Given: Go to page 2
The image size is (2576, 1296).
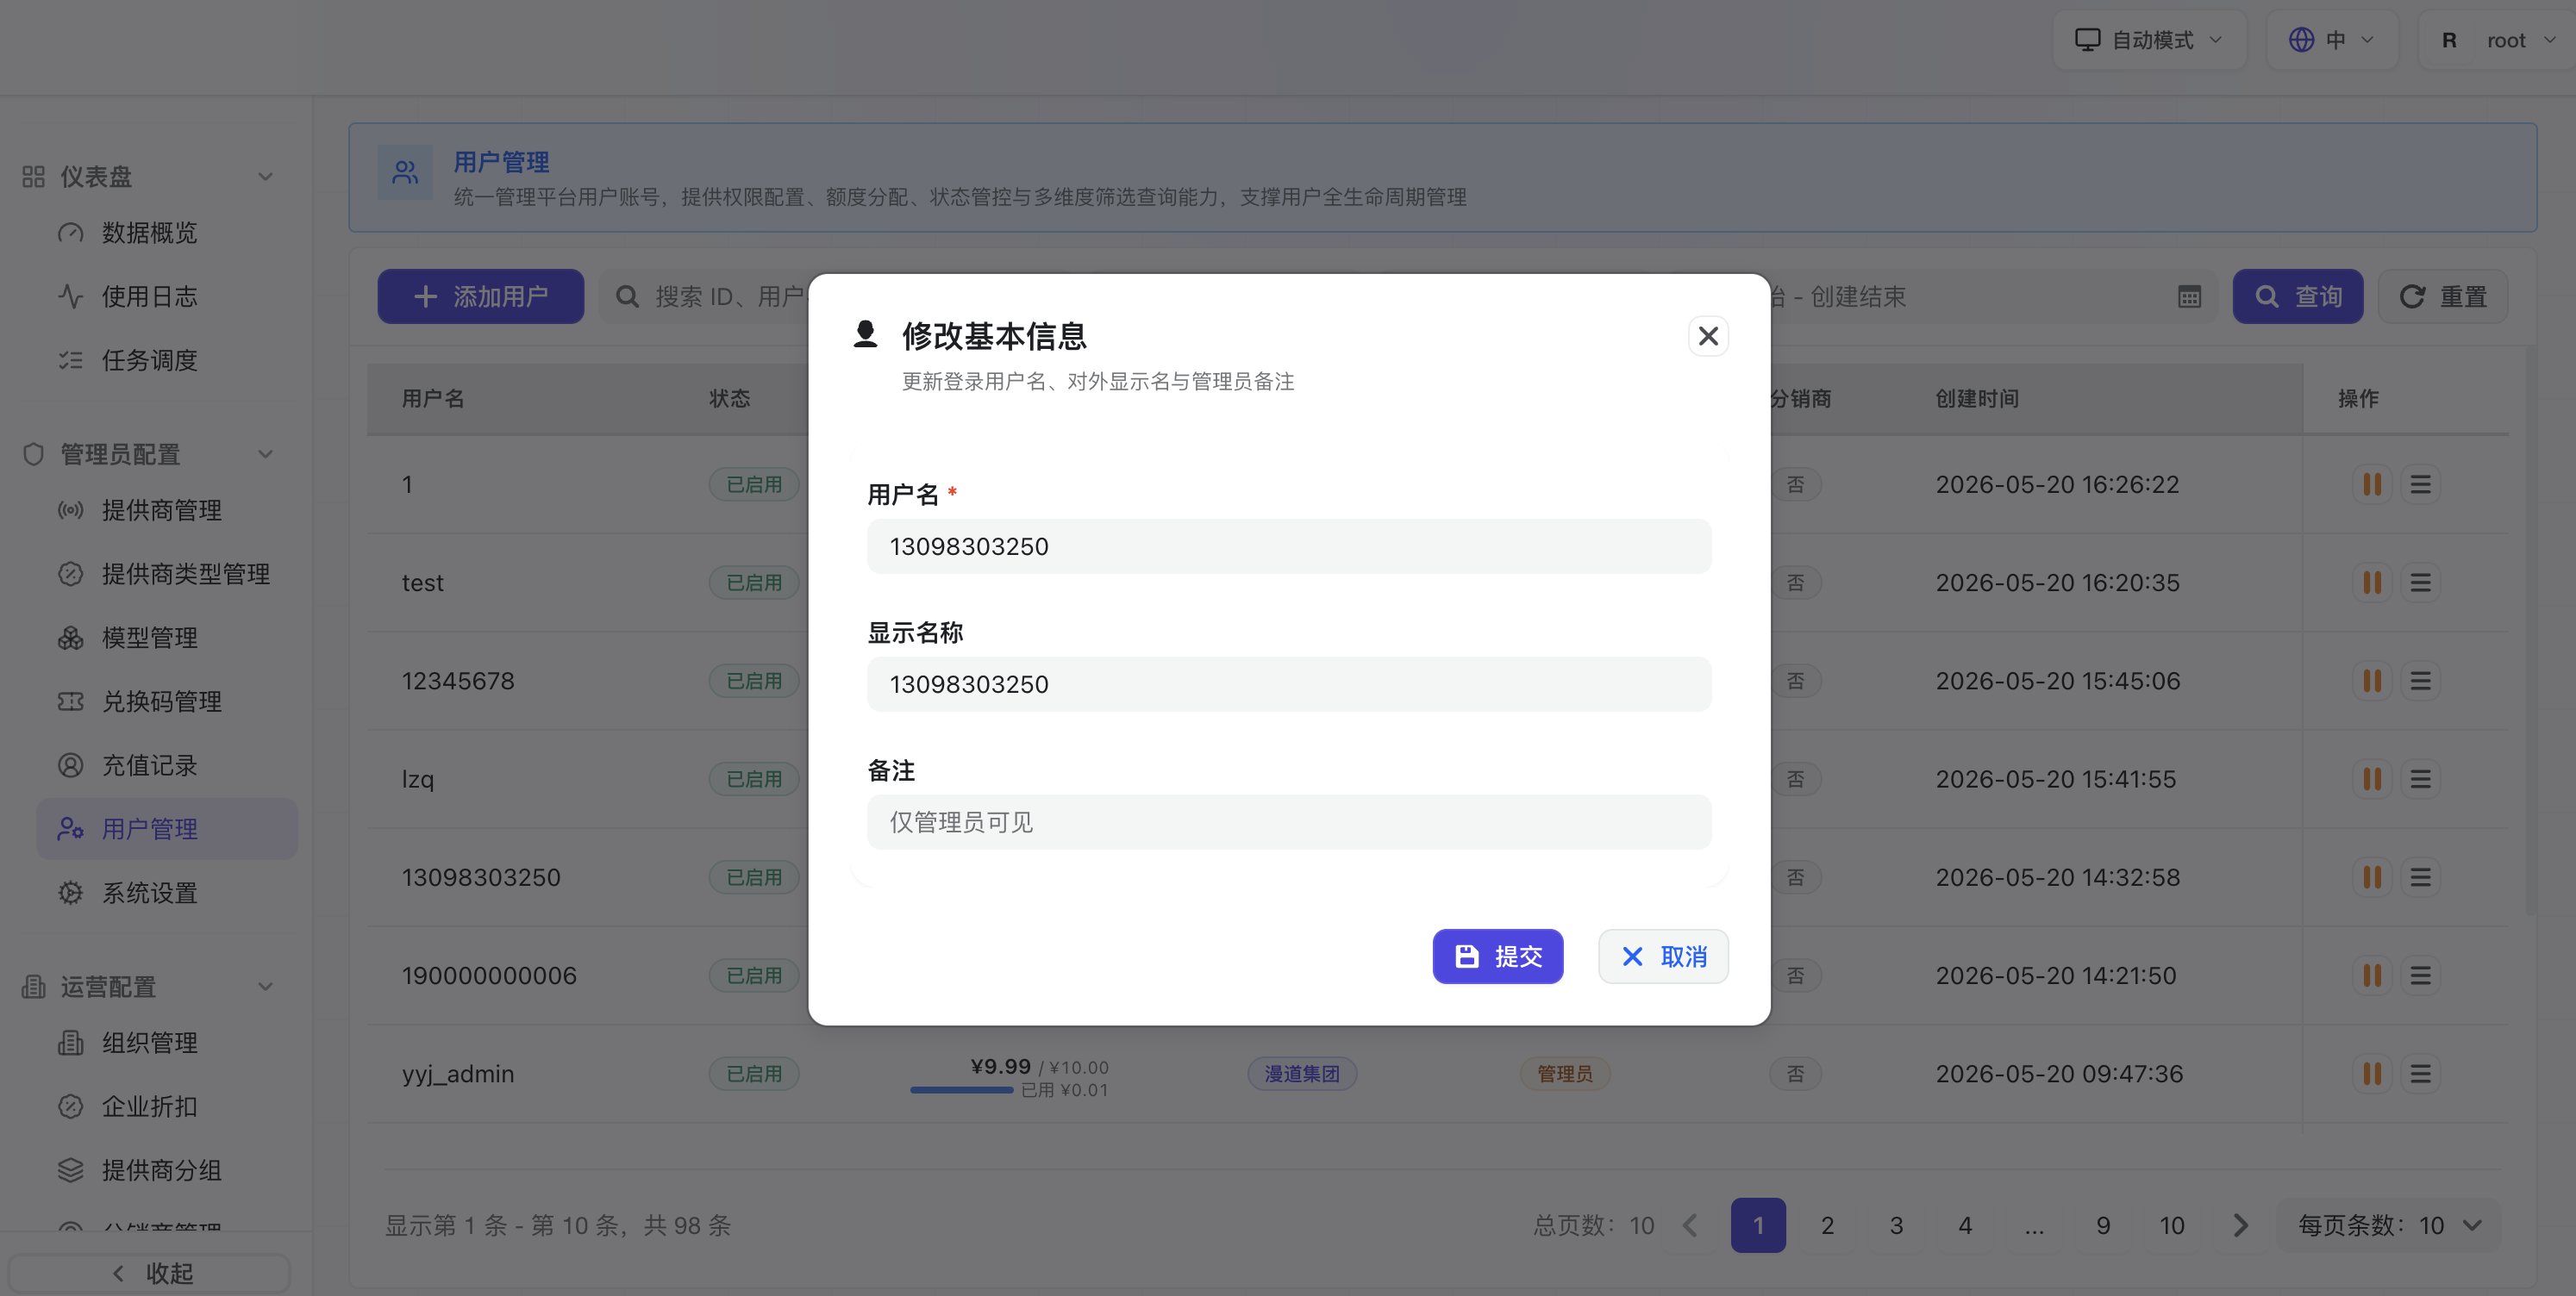Looking at the screenshot, I should (x=1827, y=1226).
